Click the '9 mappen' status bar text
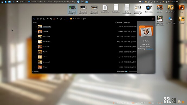This screenshot has width=187, height=105. (36, 72)
